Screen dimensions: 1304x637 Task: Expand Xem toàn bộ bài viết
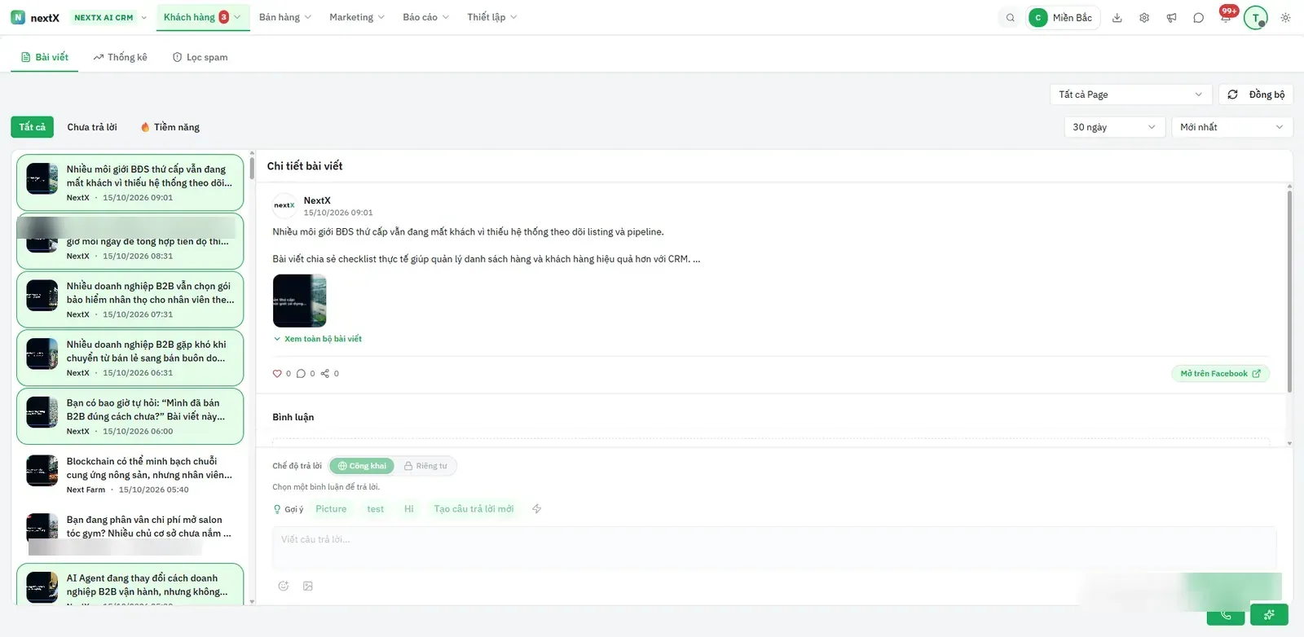[318, 339]
